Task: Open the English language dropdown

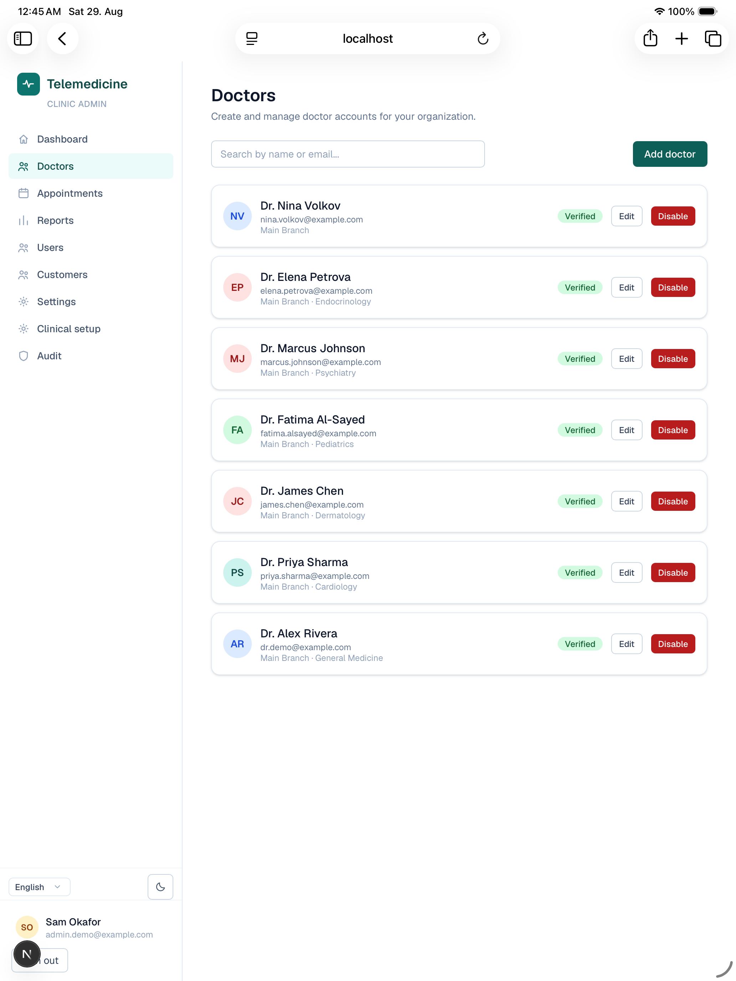Action: [x=40, y=887]
